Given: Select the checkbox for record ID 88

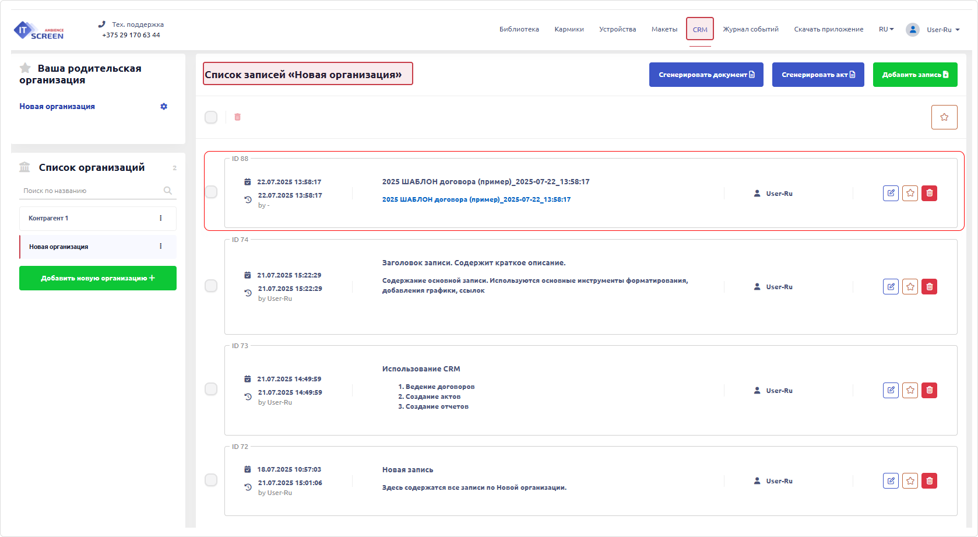Looking at the screenshot, I should (211, 193).
